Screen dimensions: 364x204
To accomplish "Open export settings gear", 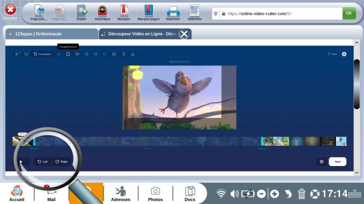I will coord(321,162).
